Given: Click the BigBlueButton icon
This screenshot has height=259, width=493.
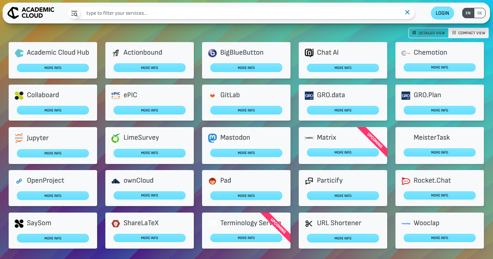Looking at the screenshot, I should pyautogui.click(x=212, y=53).
